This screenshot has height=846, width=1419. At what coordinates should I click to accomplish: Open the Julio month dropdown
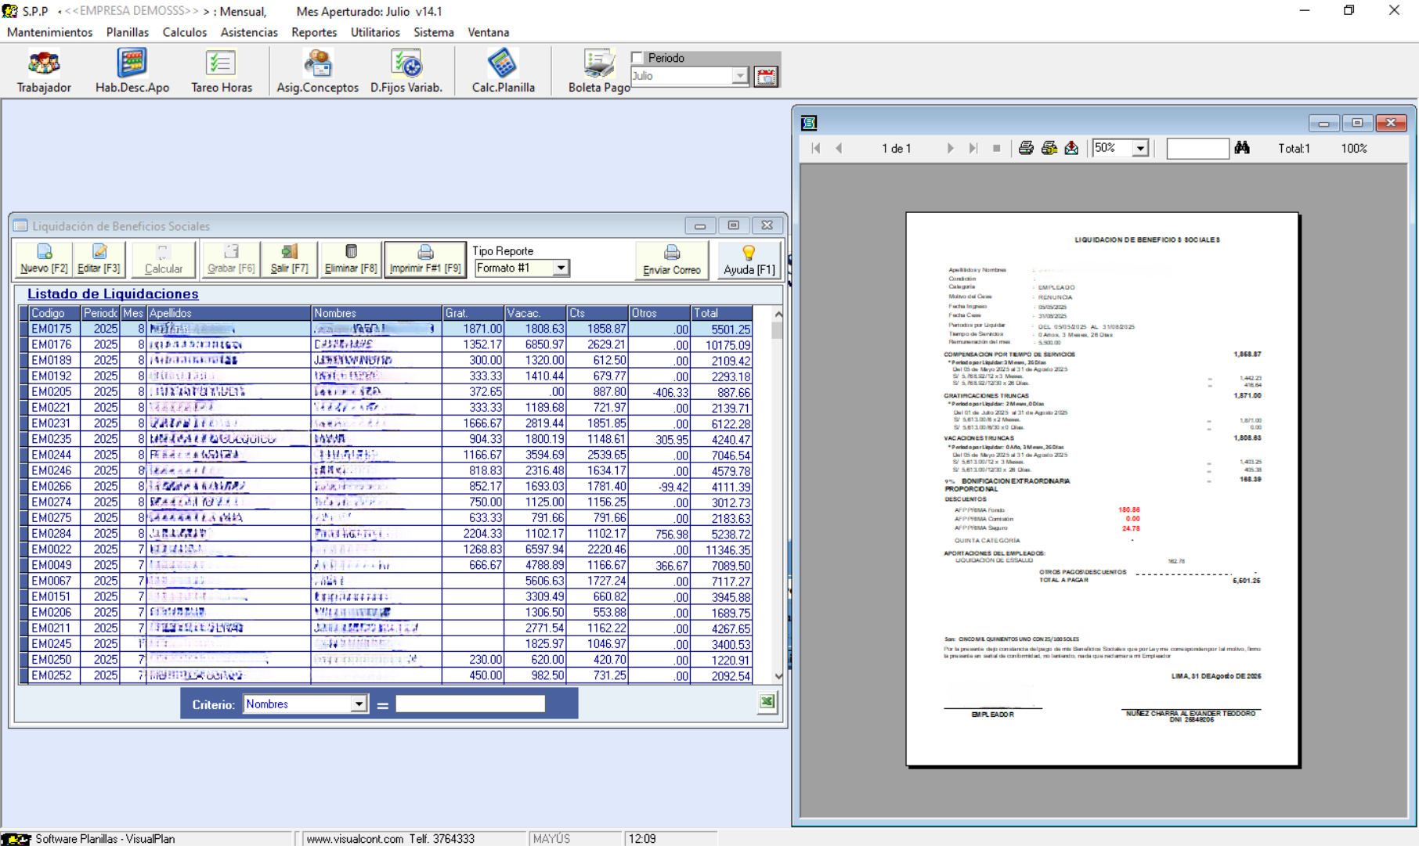739,76
